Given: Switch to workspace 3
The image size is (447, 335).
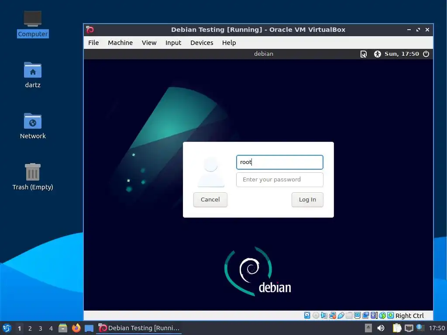Looking at the screenshot, I should (41, 328).
